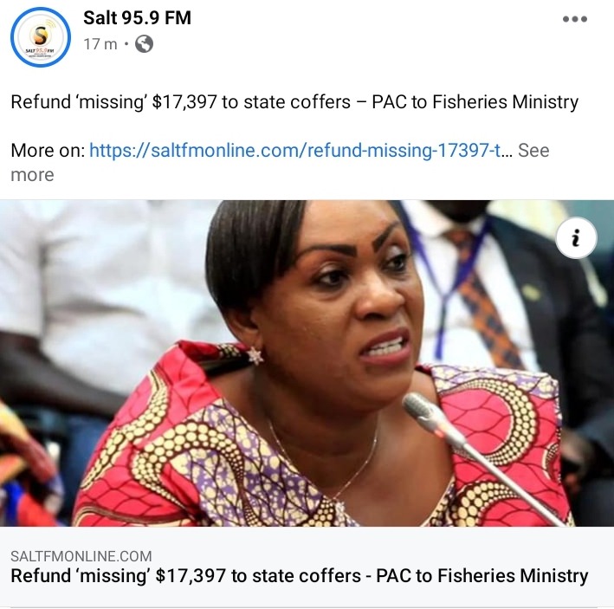Viewport: 614px width, 609px height.
Task: Open the Salt 95.9 FM page name
Action: click(x=137, y=18)
